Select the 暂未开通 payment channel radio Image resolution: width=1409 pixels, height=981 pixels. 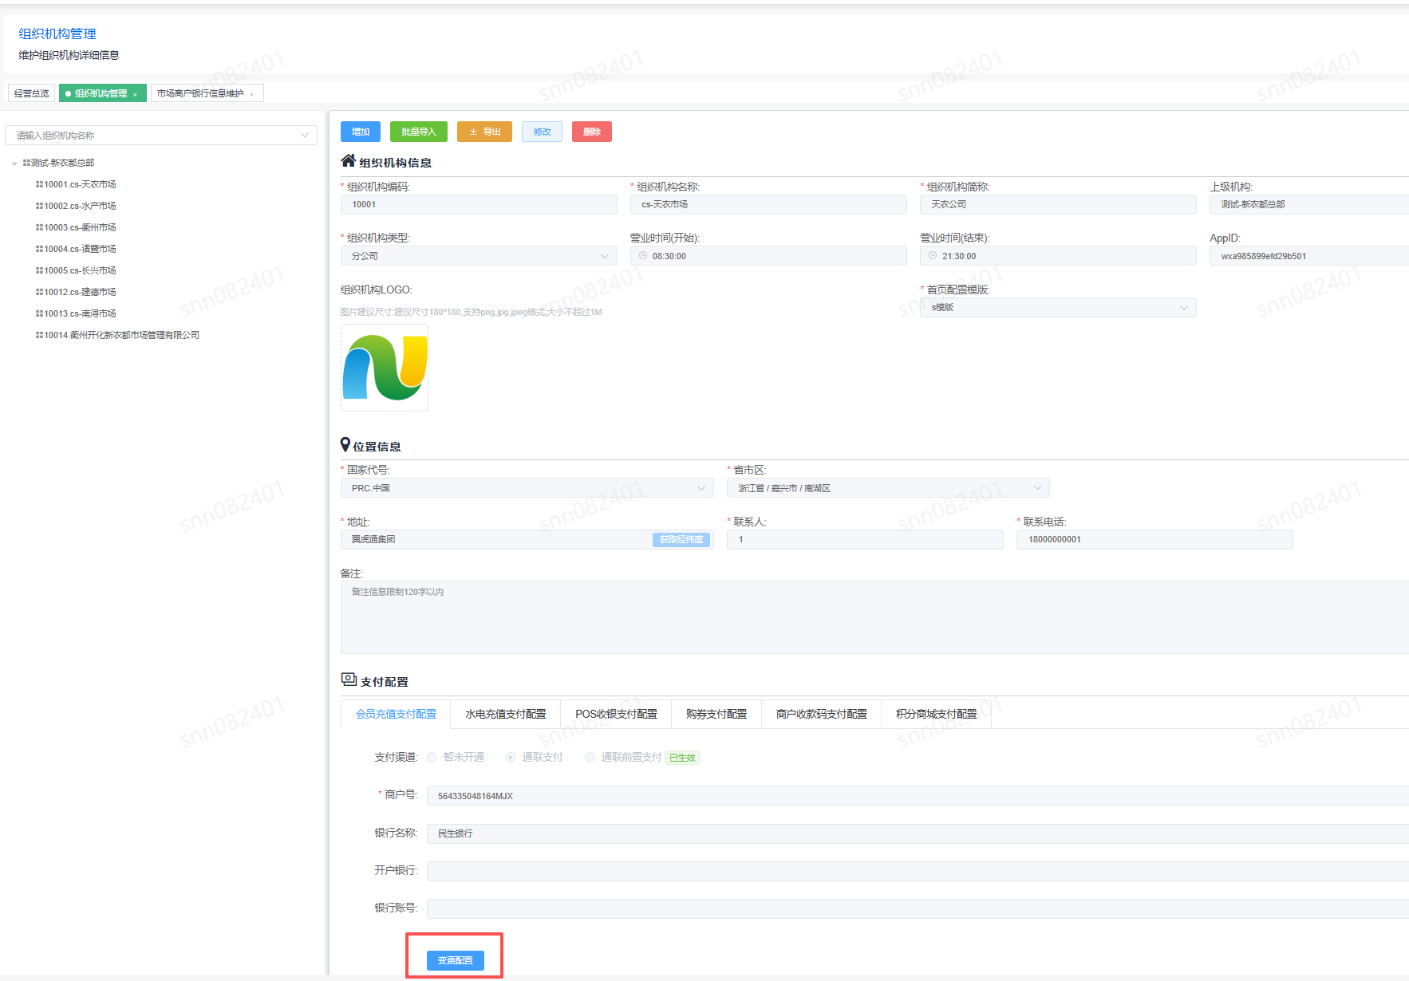click(x=432, y=758)
